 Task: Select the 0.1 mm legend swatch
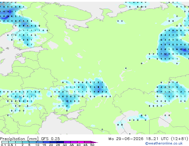(5, 142)
